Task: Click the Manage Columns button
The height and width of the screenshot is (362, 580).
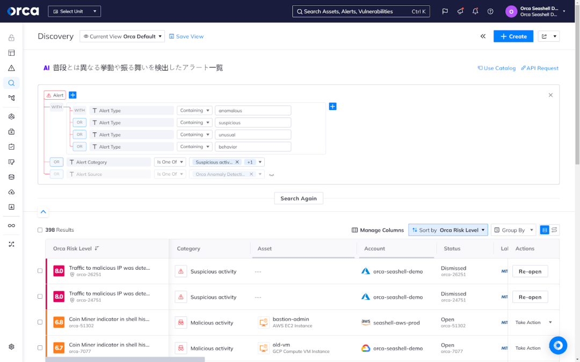Action: click(x=378, y=230)
